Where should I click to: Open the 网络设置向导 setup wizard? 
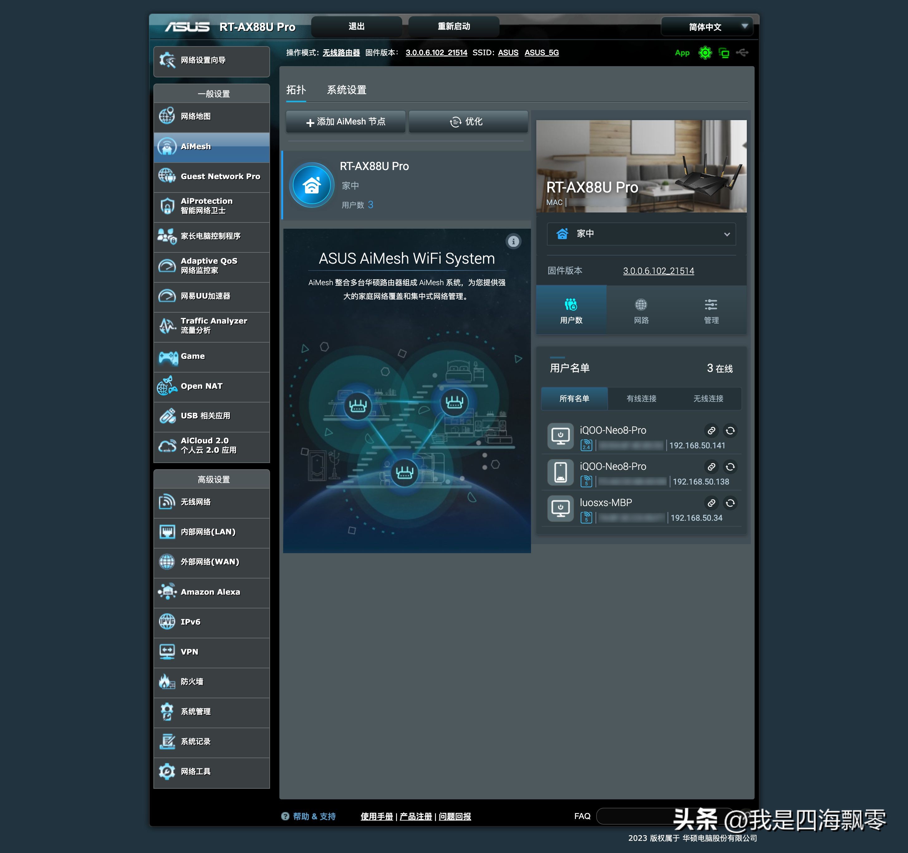211,61
